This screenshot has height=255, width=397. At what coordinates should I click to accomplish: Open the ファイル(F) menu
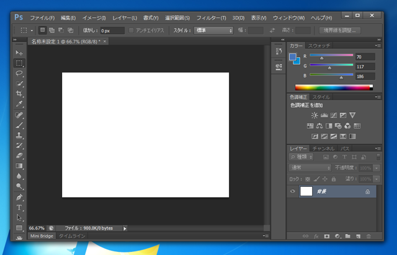42,18
